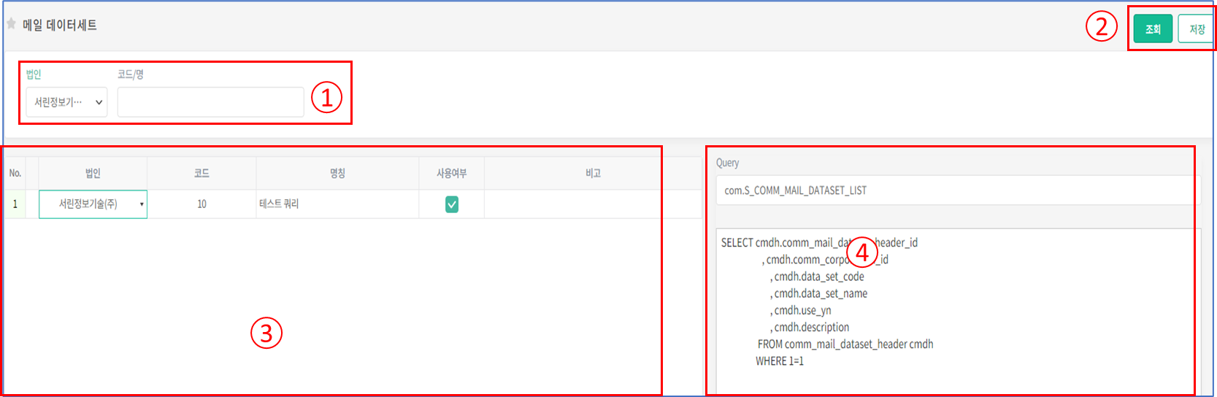Focus the 코드/명 search input field
The image size is (1217, 397).
click(x=210, y=102)
